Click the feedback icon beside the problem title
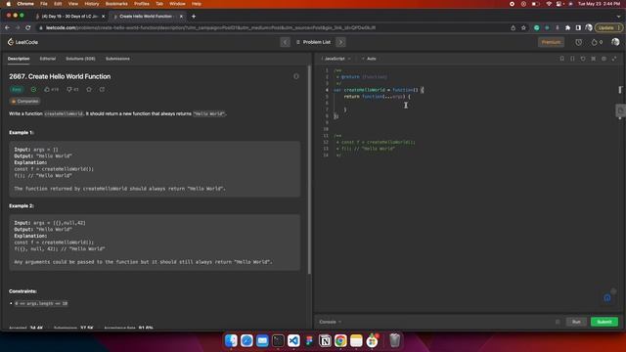 (296, 76)
